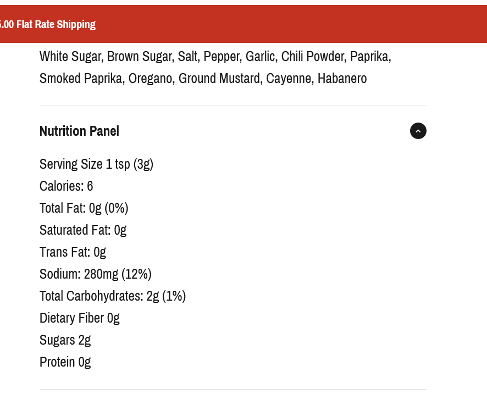
Task: Click the Protein 0g line
Action: click(65, 362)
